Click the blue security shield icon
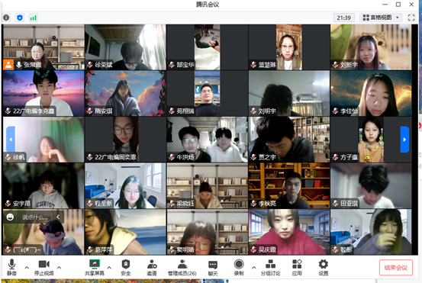Image resolution: width=422 pixels, height=283 pixels. click(x=20, y=18)
